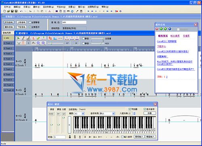Viewport: 202px width, 146px height.
Task: Click the 主音量 master volume slider
Action: pos(97,39)
